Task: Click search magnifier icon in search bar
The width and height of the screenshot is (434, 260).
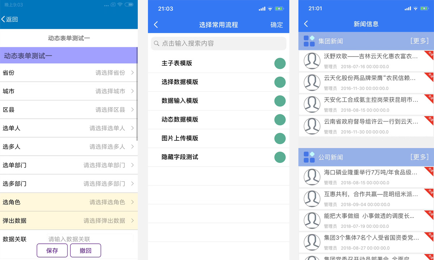Action: click(x=157, y=43)
